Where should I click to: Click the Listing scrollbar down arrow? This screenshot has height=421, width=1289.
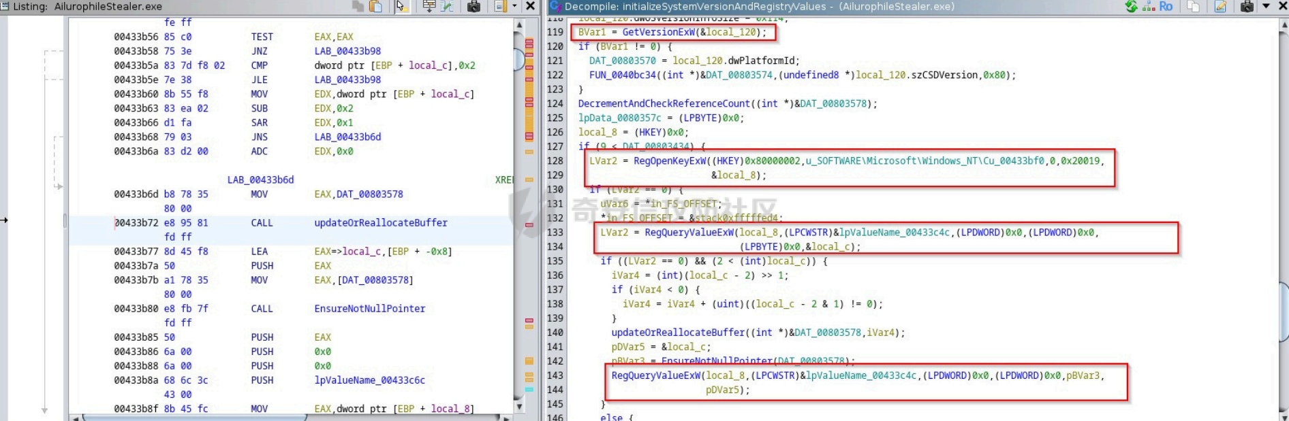tap(519, 407)
